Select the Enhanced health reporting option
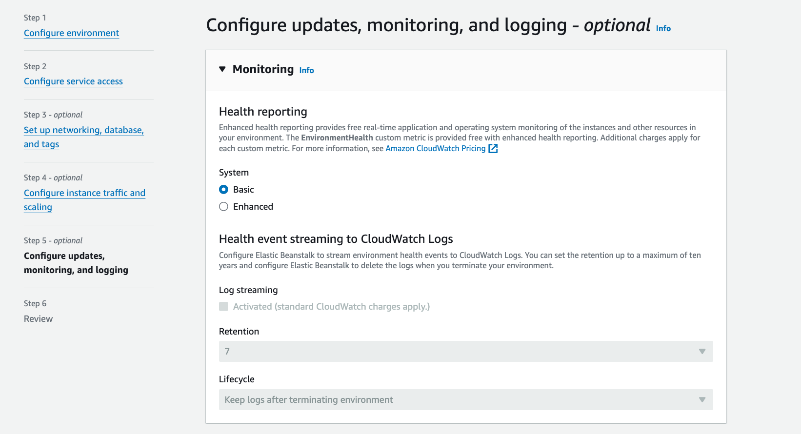Screen dimensions: 801x434 click(x=223, y=206)
